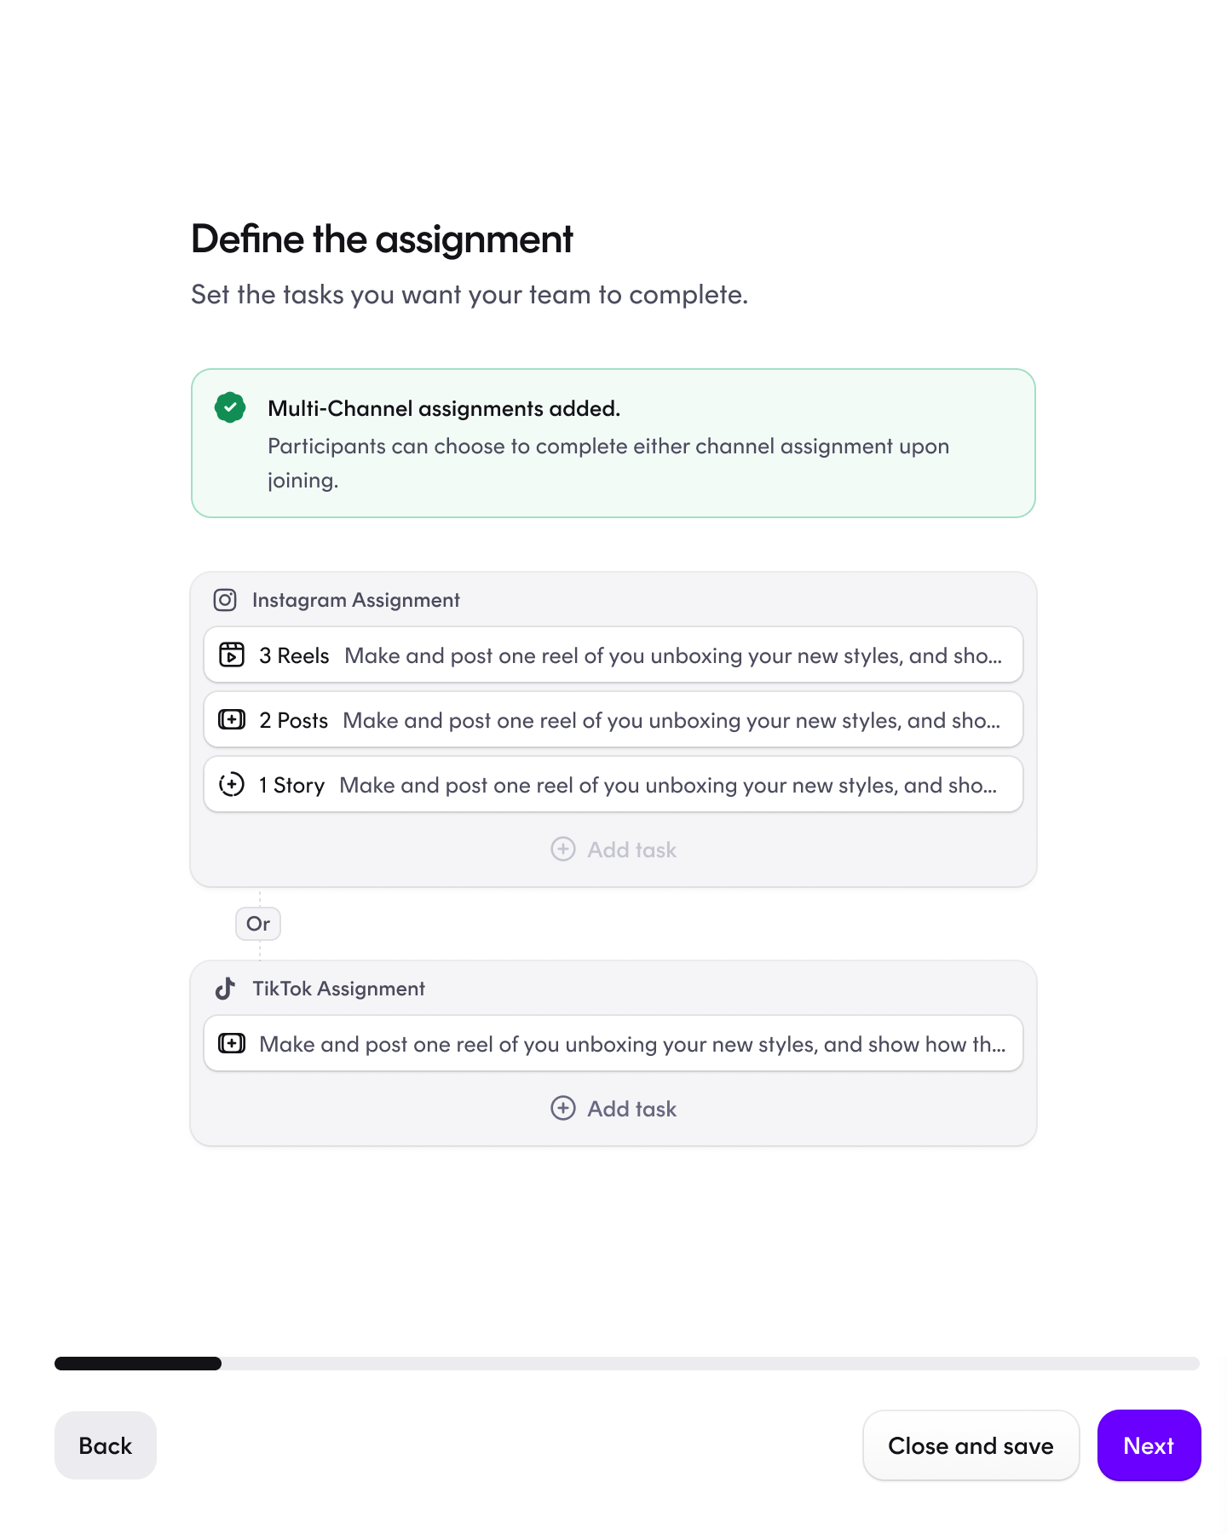
Task: Click the progress bar filled segment
Action: tap(138, 1364)
